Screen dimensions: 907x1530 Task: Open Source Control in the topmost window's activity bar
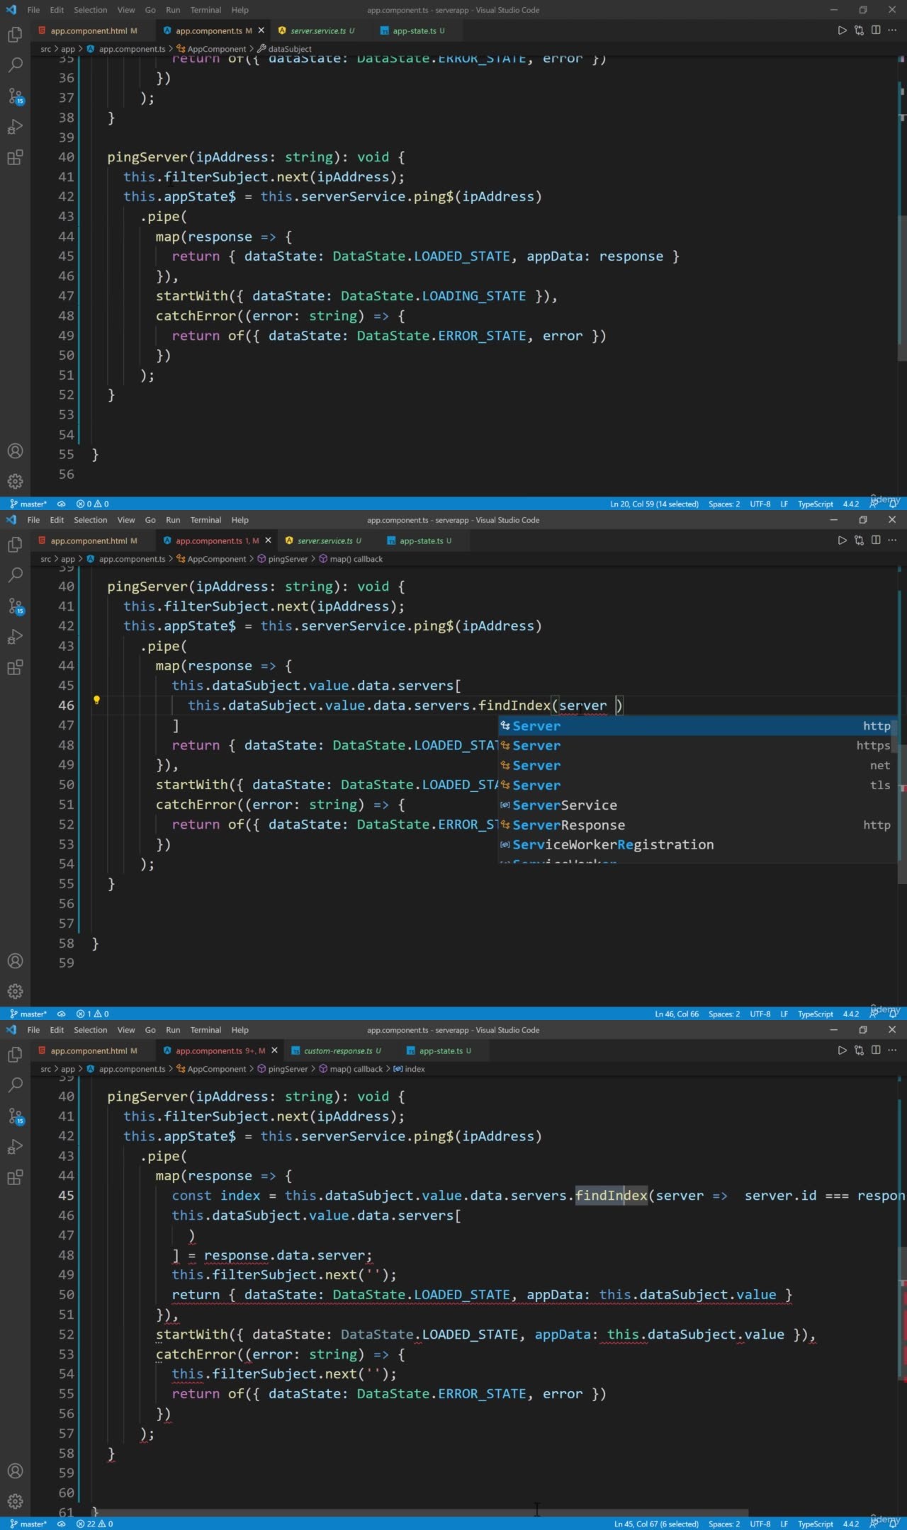[15, 96]
